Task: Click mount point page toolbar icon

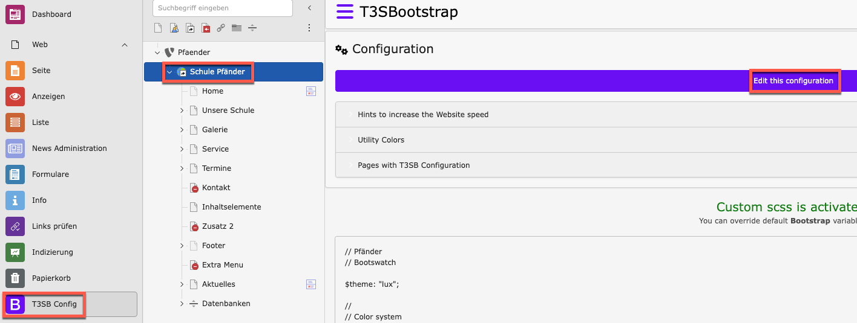Action: point(206,28)
